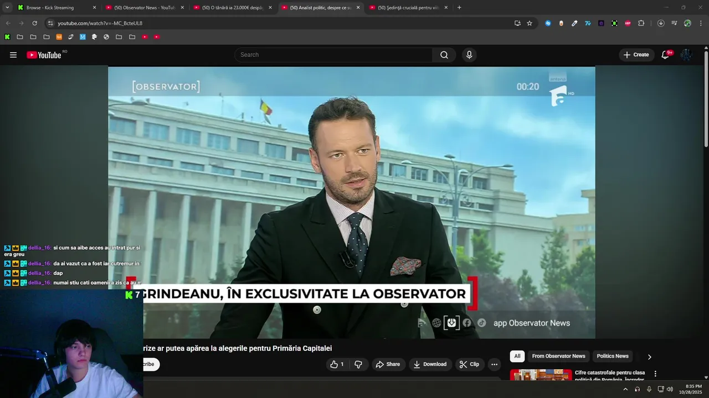This screenshot has width=709, height=398.
Task: Click the install app icon in address bar
Action: (x=517, y=23)
